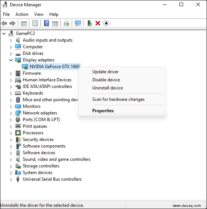Click the Update device driver gear toolbar icon
Screen dimensions: 207x209
pyautogui.click(x=67, y=23)
